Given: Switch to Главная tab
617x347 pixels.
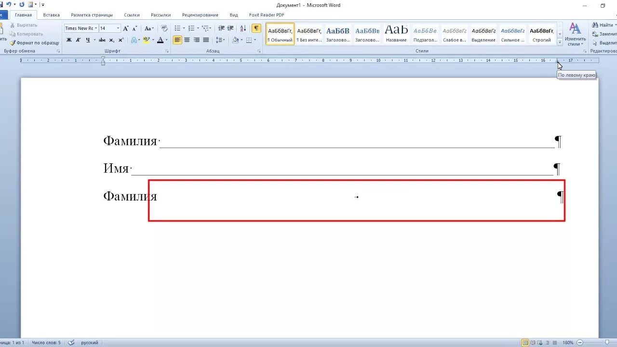Looking at the screenshot, I should coord(23,15).
